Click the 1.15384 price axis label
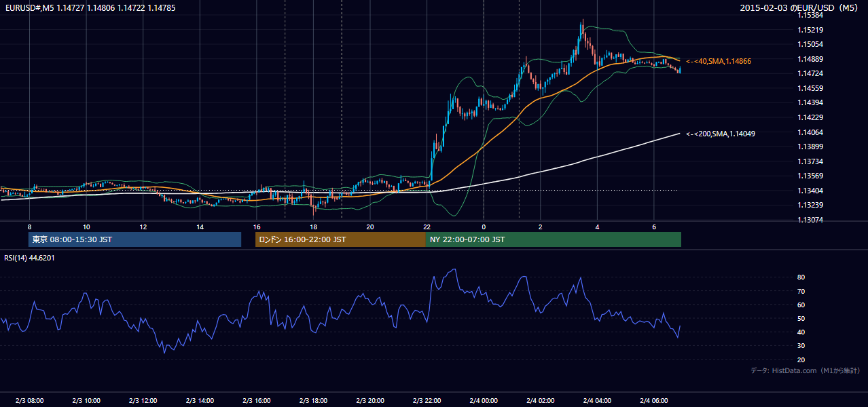Viewport: 868px width, 407px height. tap(810, 15)
